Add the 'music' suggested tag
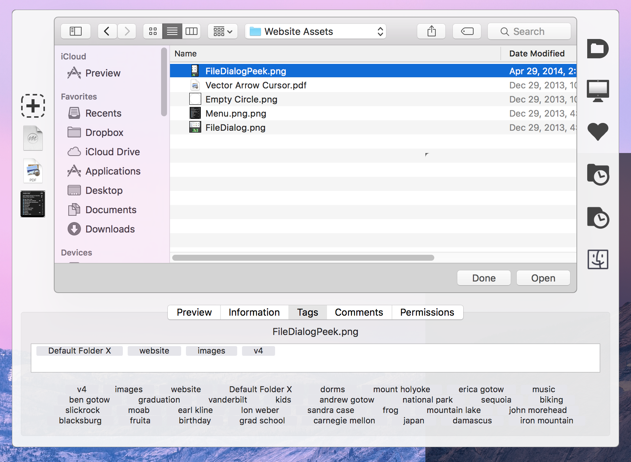 (x=544, y=389)
